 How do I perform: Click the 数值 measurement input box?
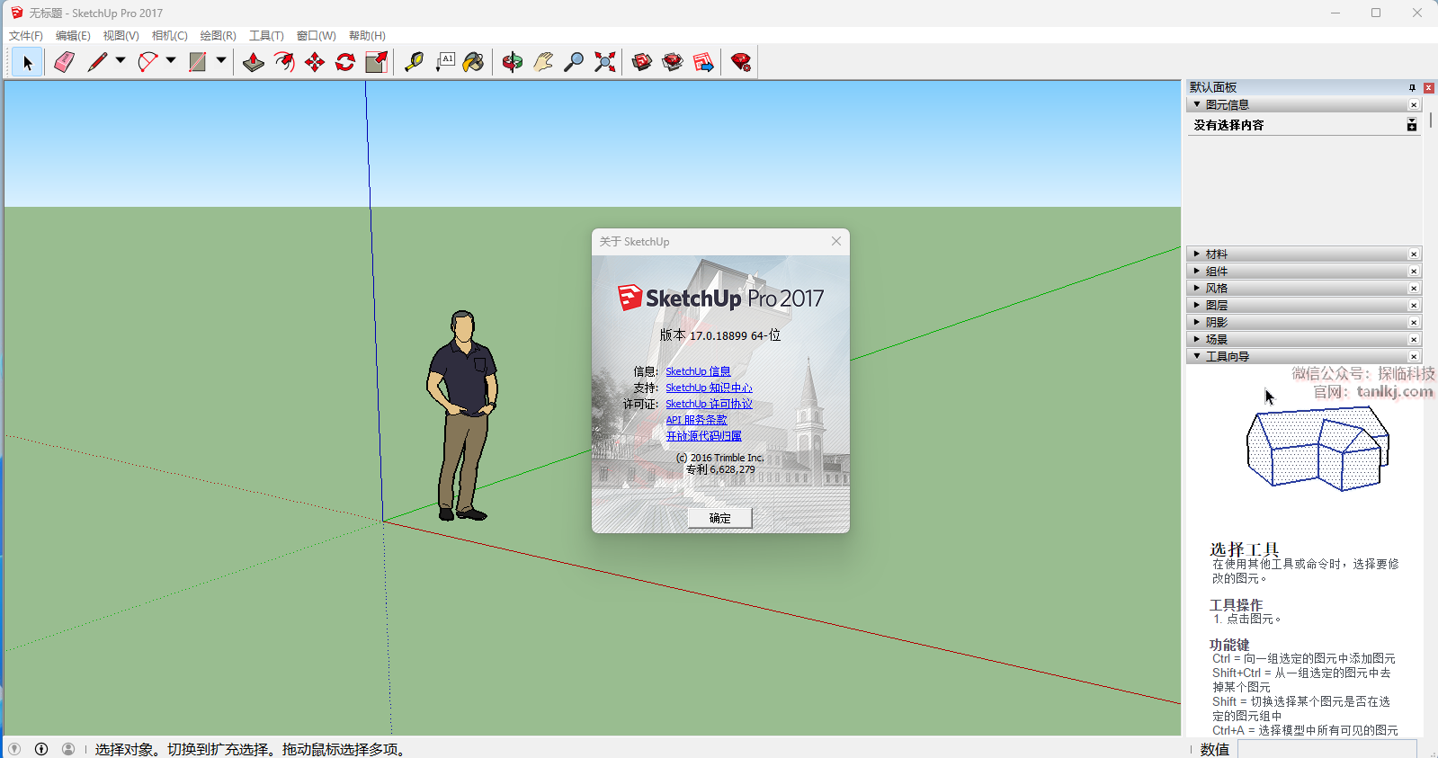(x=1326, y=749)
